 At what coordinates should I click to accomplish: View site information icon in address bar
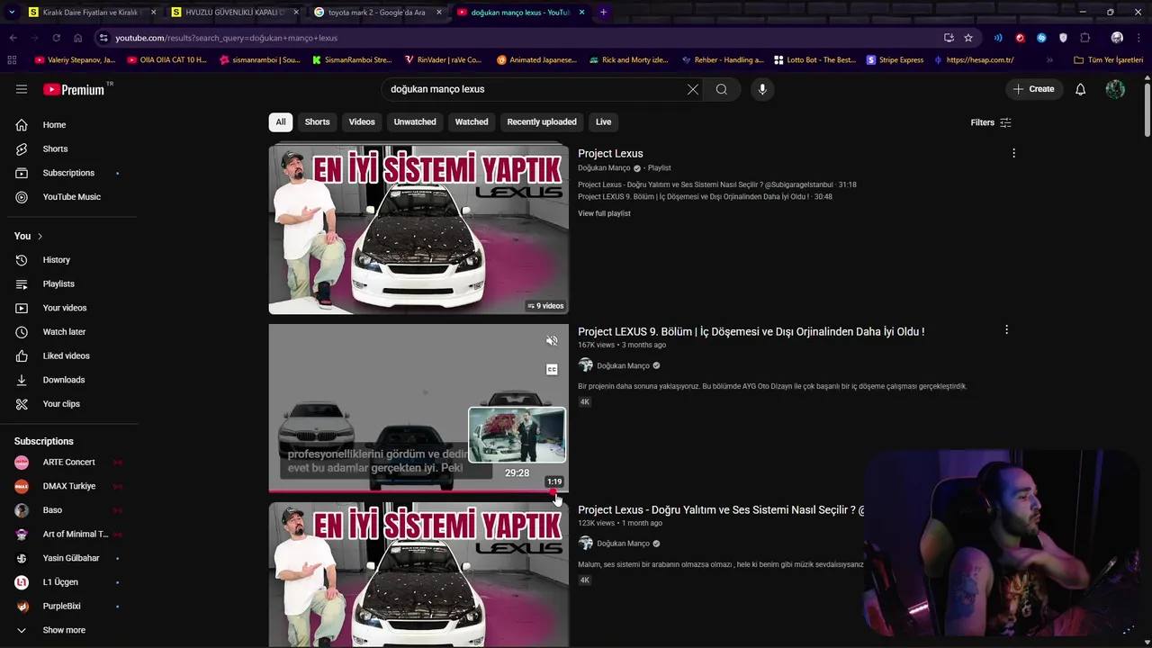click(x=103, y=38)
